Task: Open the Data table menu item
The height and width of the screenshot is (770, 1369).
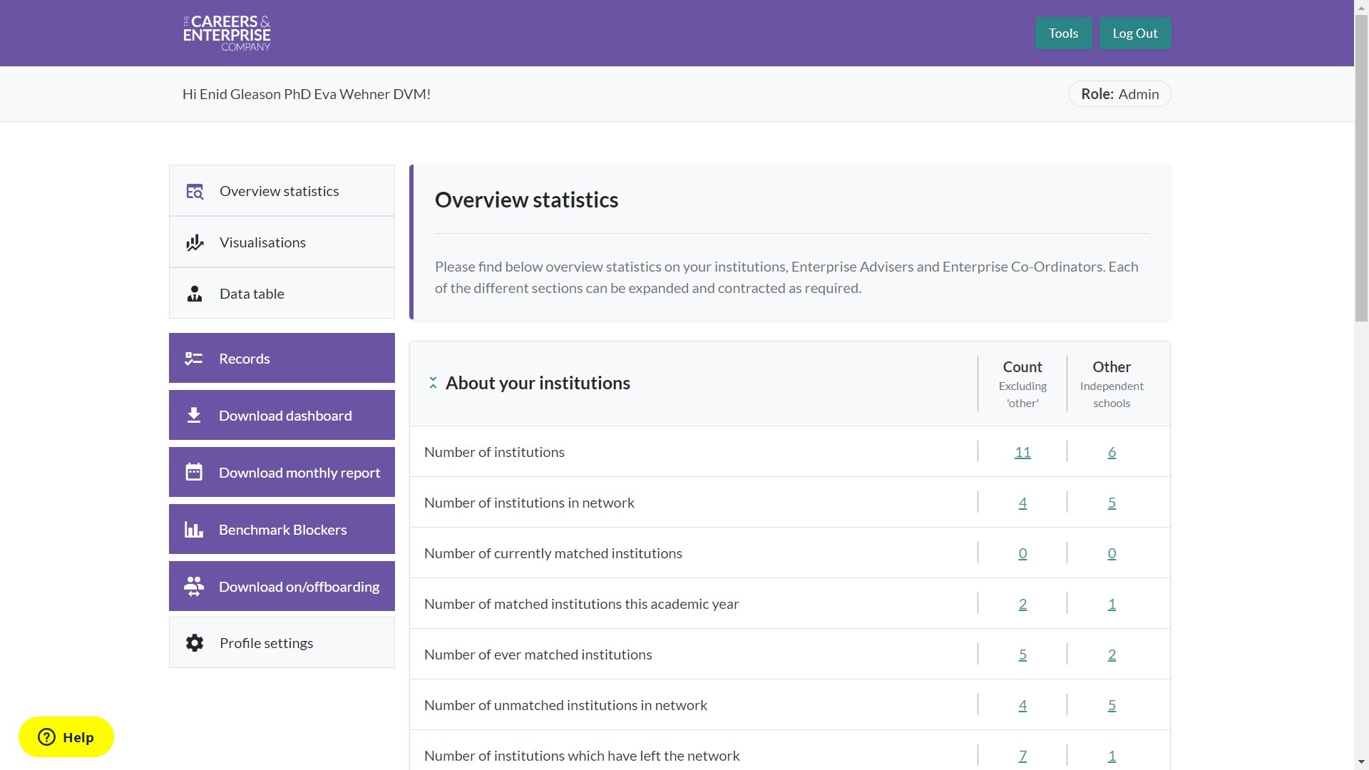Action: click(x=282, y=294)
